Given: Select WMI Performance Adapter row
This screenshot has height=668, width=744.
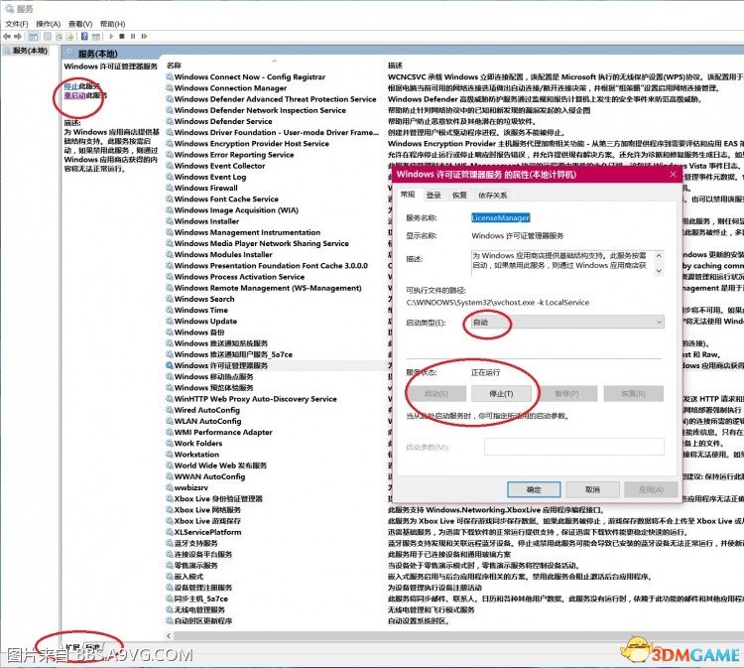Looking at the screenshot, I should tap(223, 432).
